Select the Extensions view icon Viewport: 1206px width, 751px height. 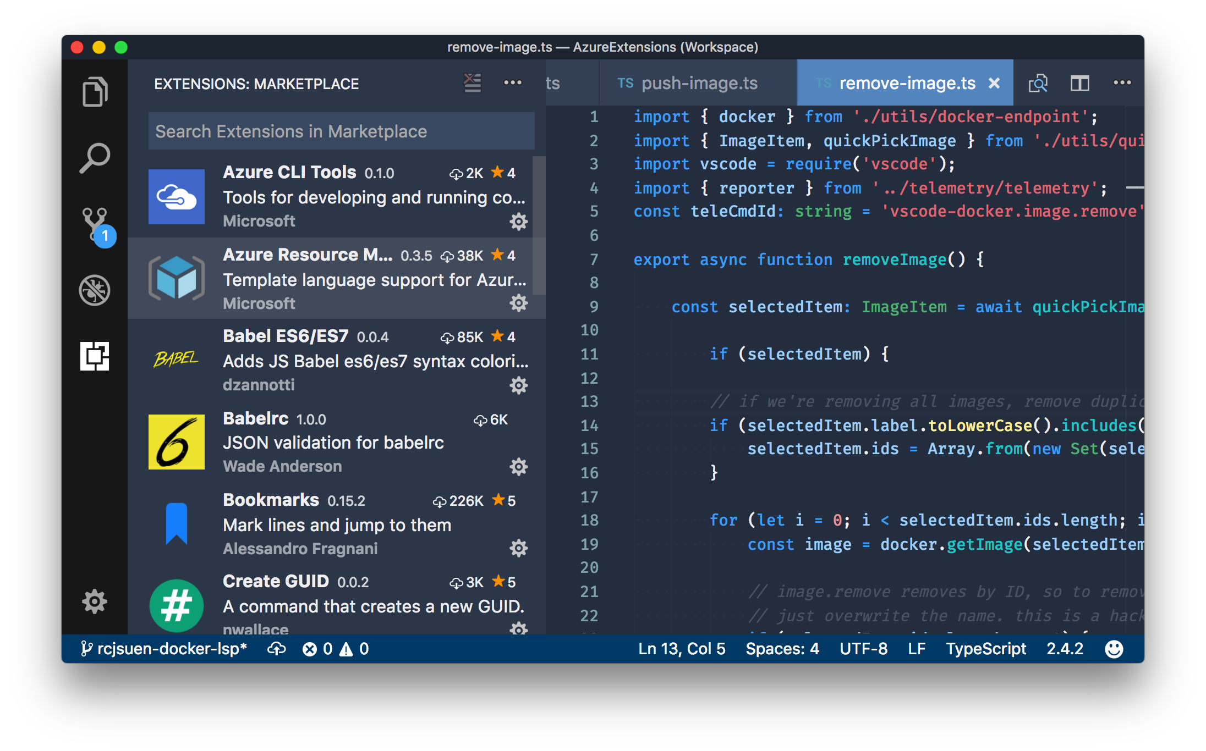pos(95,356)
